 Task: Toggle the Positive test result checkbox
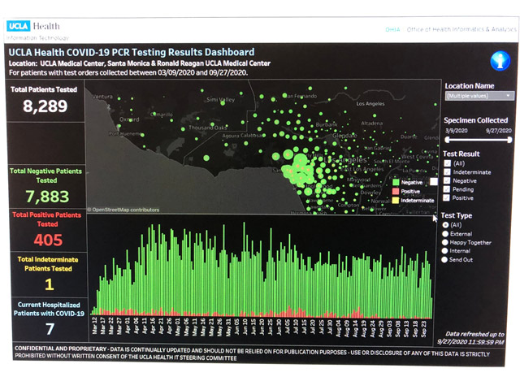coord(447,197)
